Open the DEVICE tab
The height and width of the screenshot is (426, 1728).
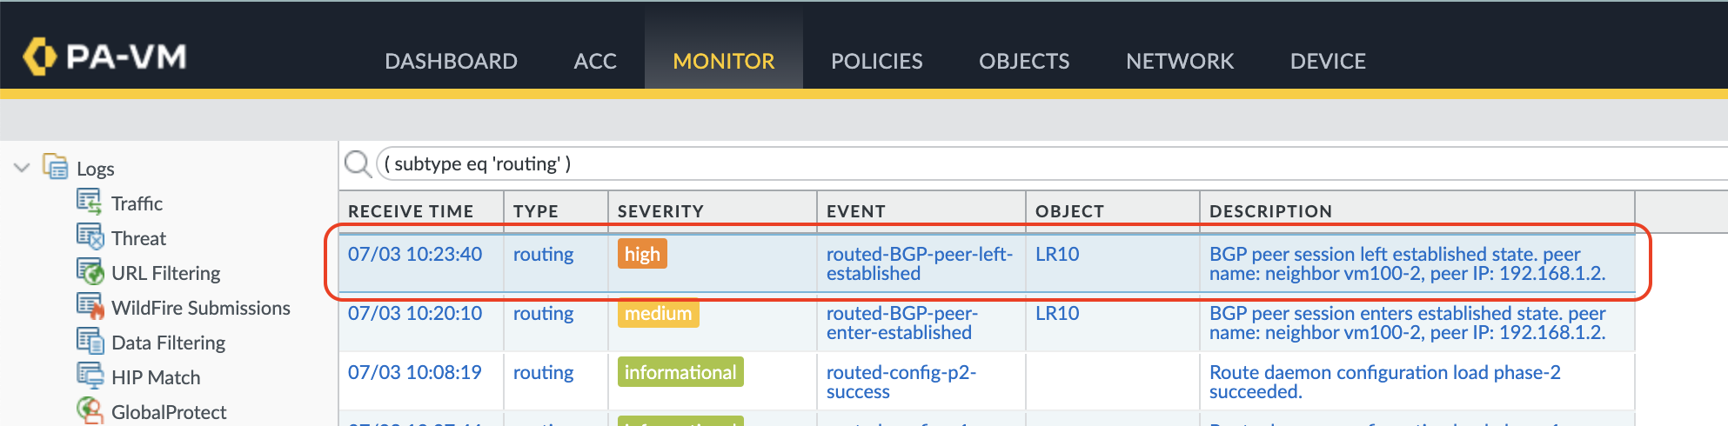(x=1328, y=61)
